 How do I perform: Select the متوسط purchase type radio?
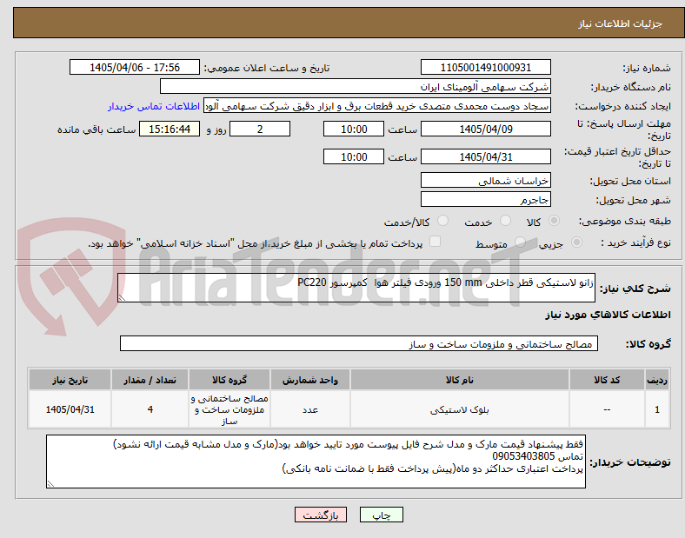[520, 242]
